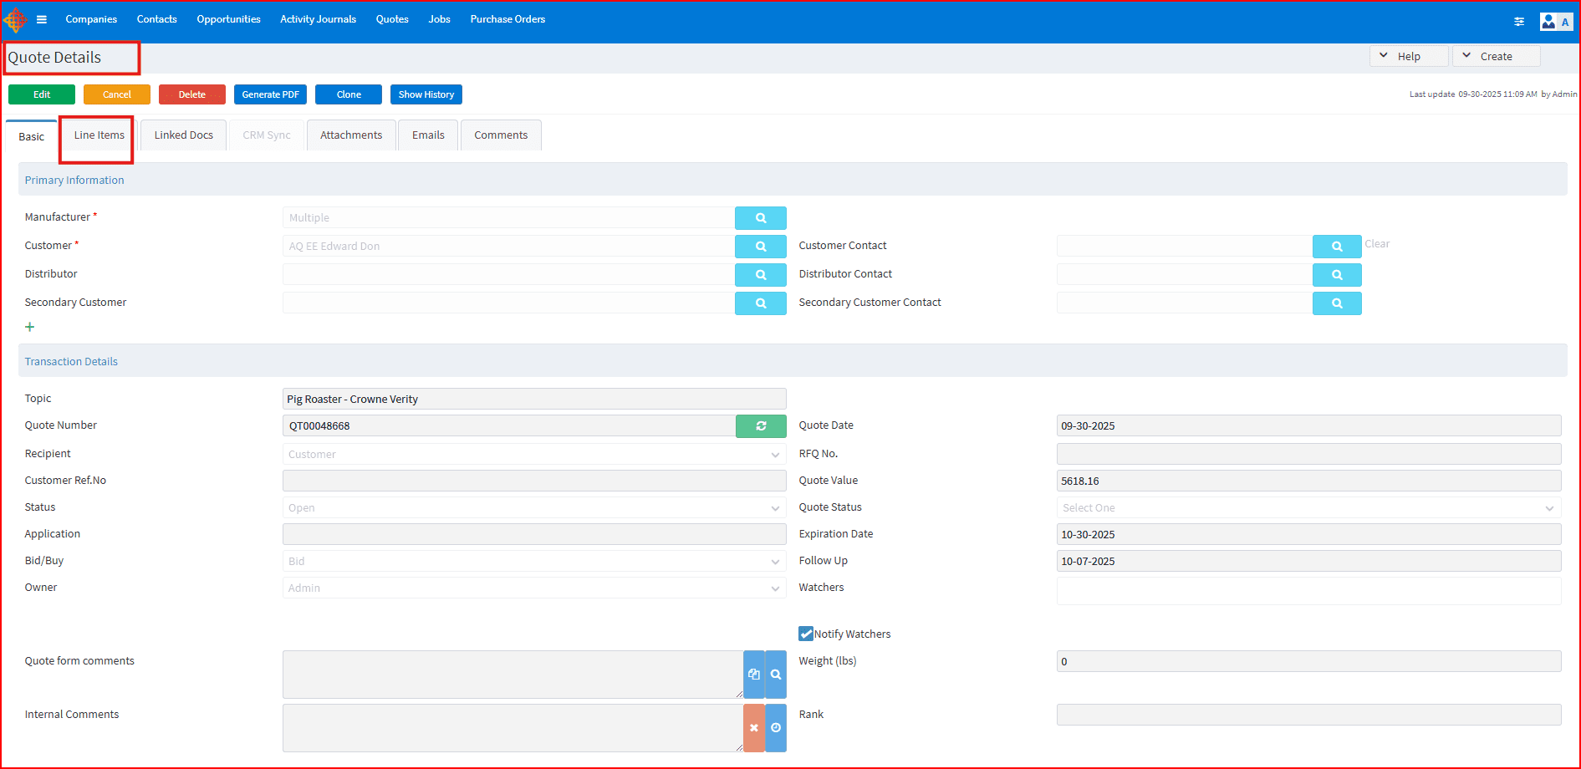Screen dimensions: 1581x769
Task: Click the red X icon beside Internal Comments
Action: click(x=753, y=728)
